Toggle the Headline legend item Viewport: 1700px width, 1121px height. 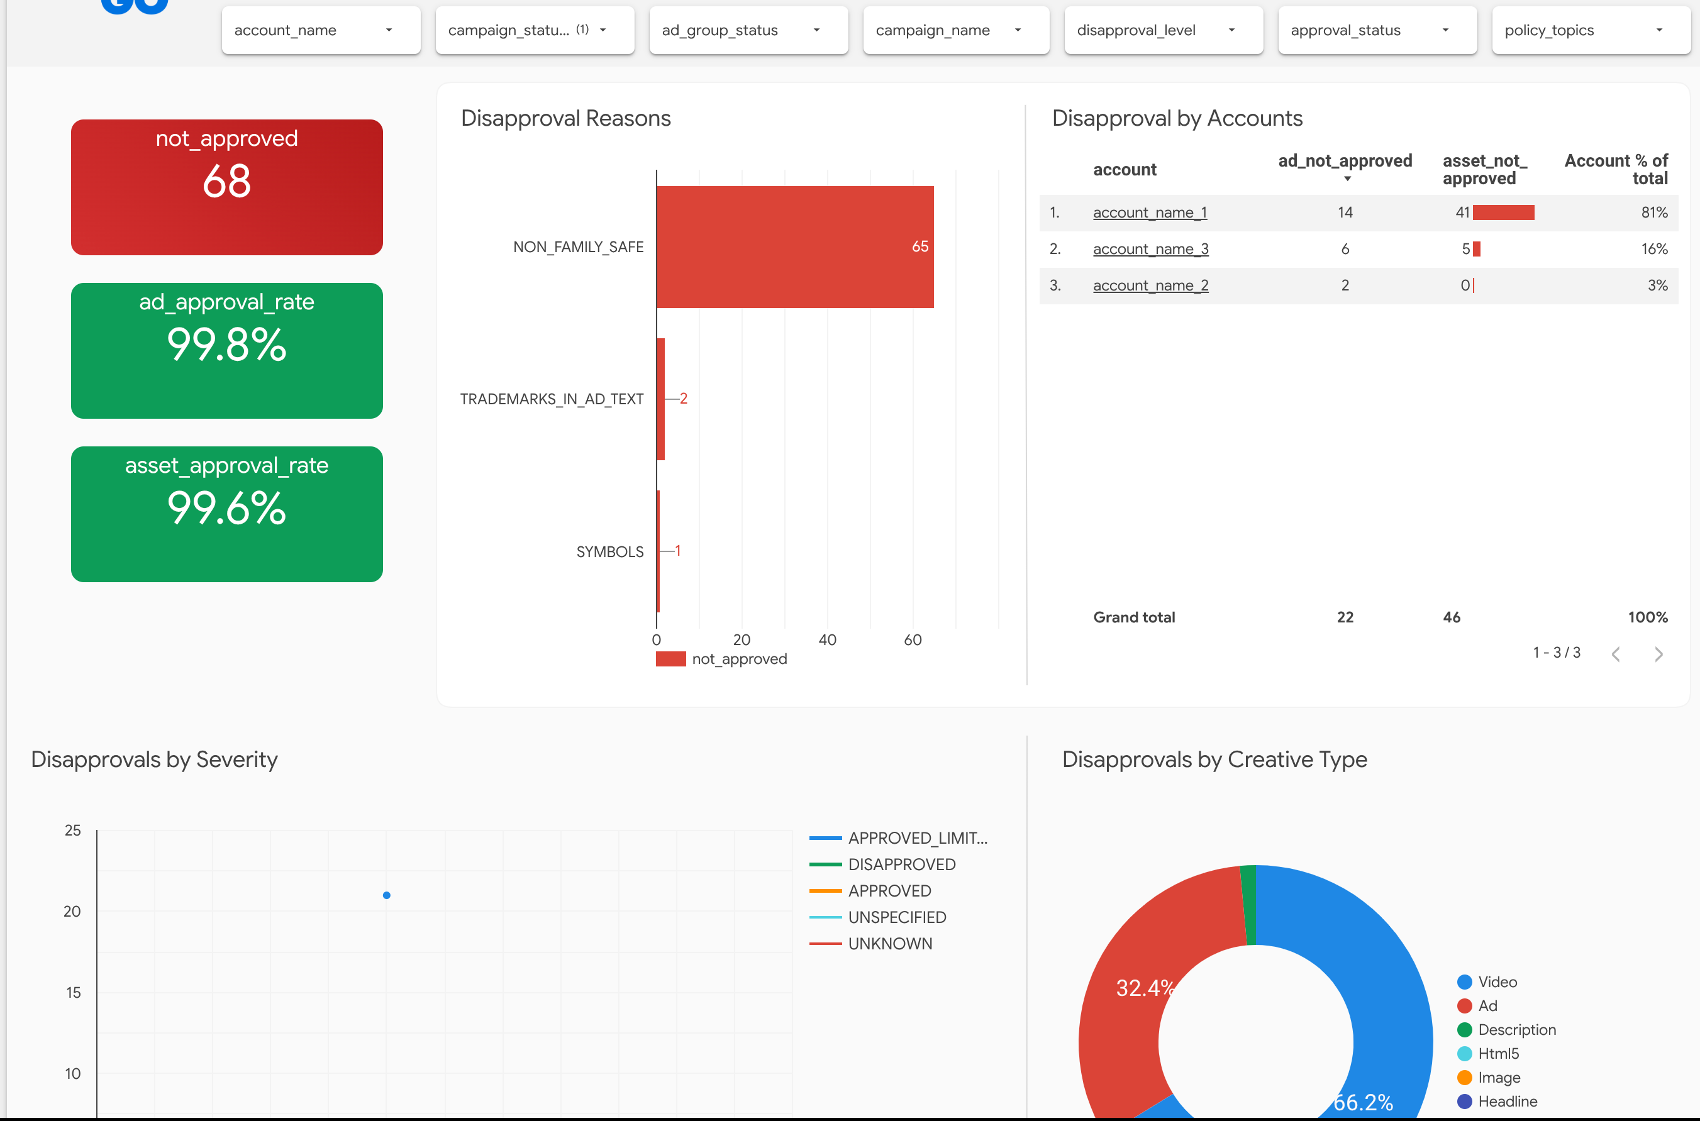point(1507,1101)
